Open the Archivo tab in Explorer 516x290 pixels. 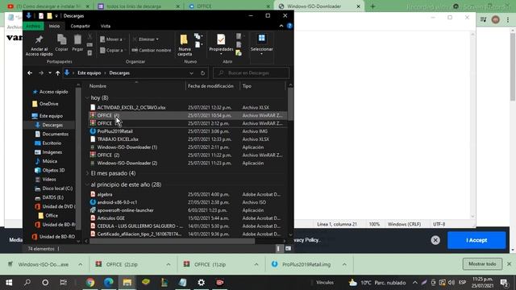[x=33, y=26]
